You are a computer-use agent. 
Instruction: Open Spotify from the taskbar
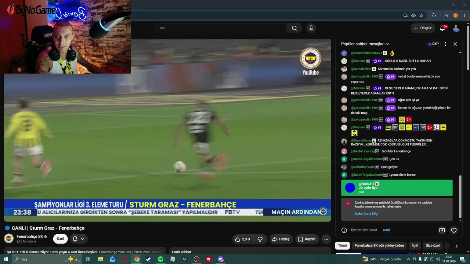pyautogui.click(x=160, y=259)
